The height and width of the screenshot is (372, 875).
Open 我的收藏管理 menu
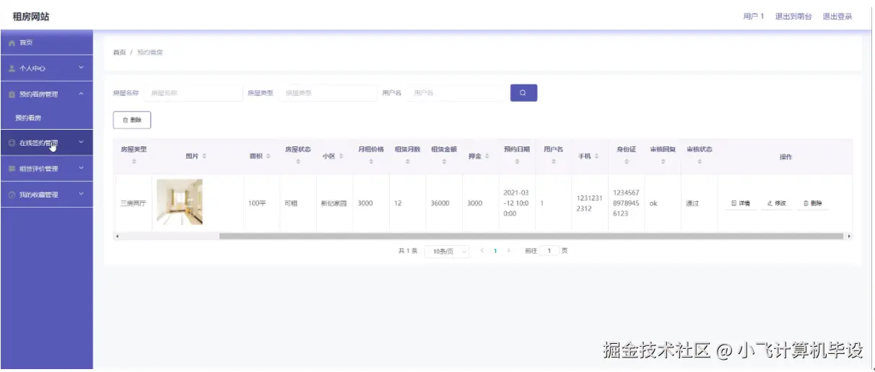click(x=46, y=195)
